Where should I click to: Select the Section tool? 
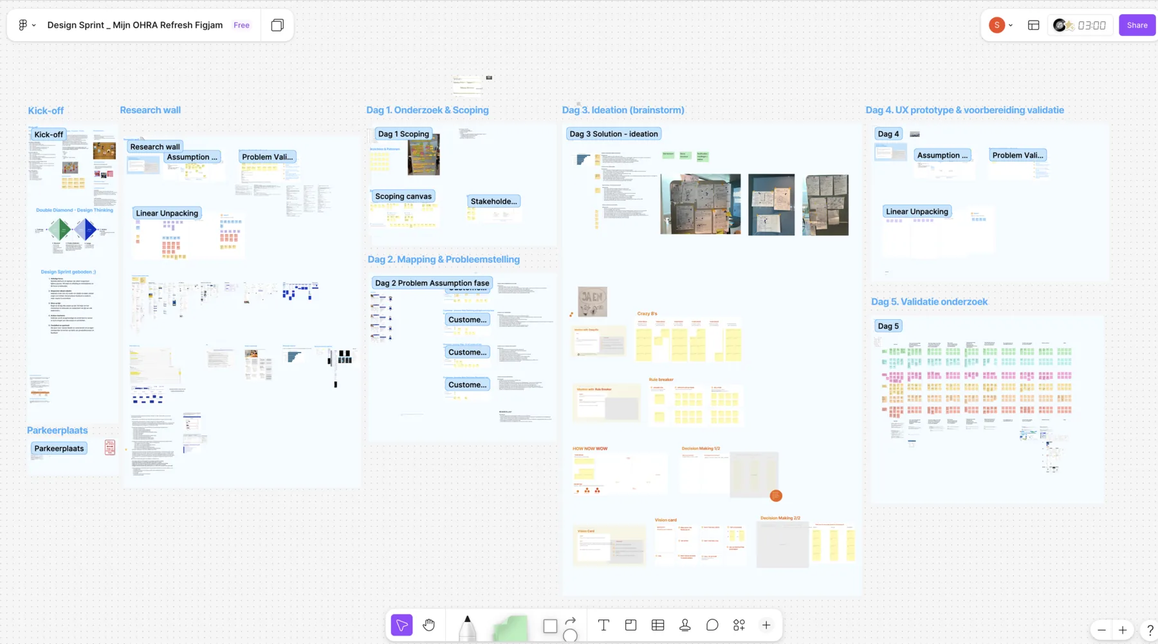(630, 625)
